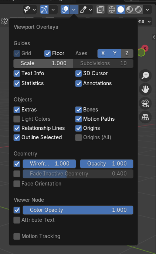
Task: Click the zoom magnifier viewport icon
Action: pyautogui.click(x=145, y=76)
